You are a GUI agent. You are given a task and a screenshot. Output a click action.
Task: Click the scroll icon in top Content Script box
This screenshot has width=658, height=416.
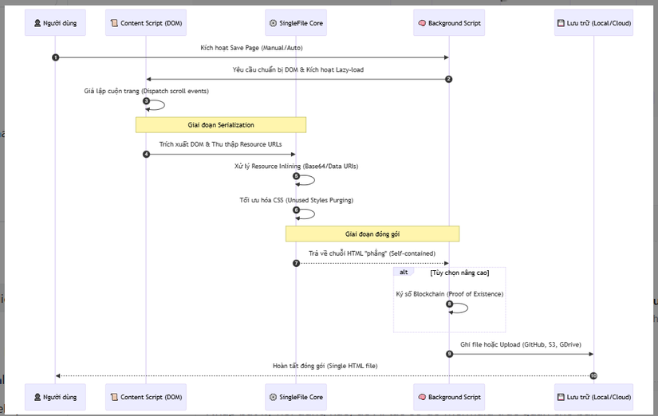(x=115, y=24)
